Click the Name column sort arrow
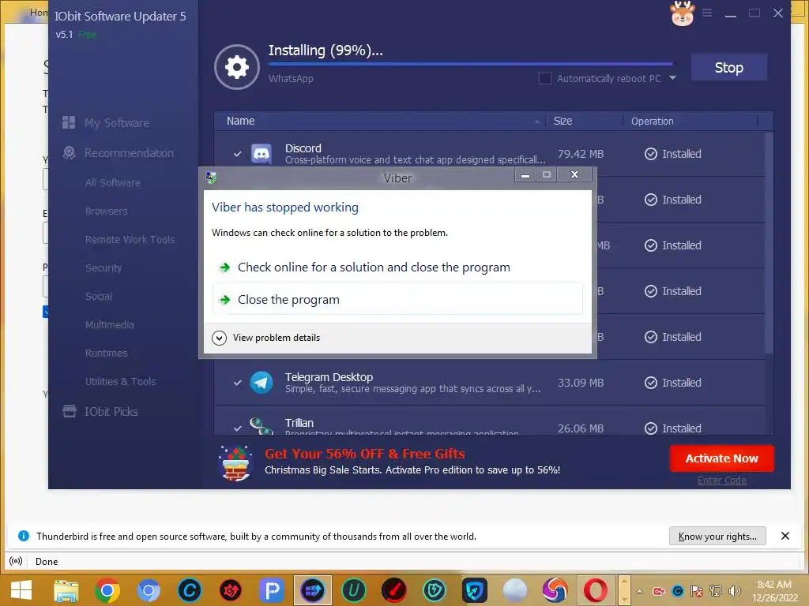 click(x=536, y=122)
